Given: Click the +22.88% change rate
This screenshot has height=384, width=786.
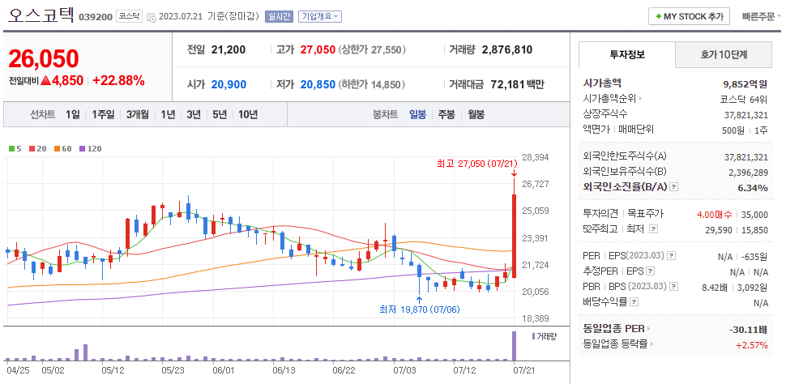Looking at the screenshot, I should point(118,80).
